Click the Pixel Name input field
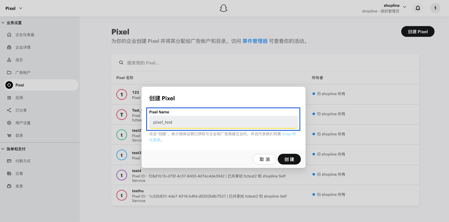This screenshot has width=449, height=222. tap(223, 122)
